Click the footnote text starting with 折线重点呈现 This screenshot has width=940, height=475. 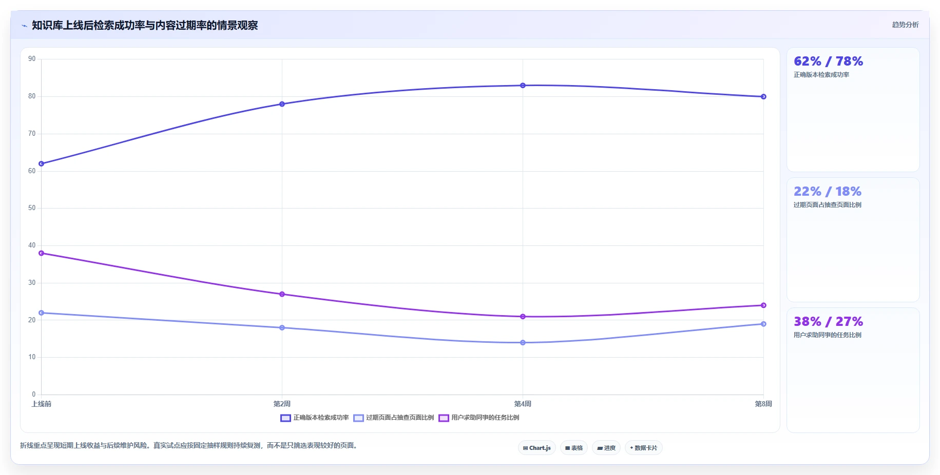[189, 445]
